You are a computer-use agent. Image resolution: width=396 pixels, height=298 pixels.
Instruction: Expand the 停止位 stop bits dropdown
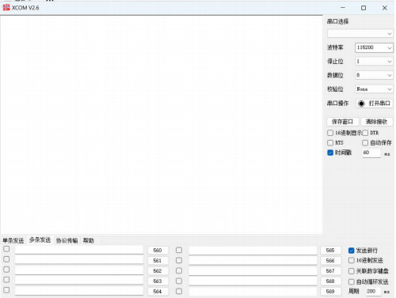374,61
